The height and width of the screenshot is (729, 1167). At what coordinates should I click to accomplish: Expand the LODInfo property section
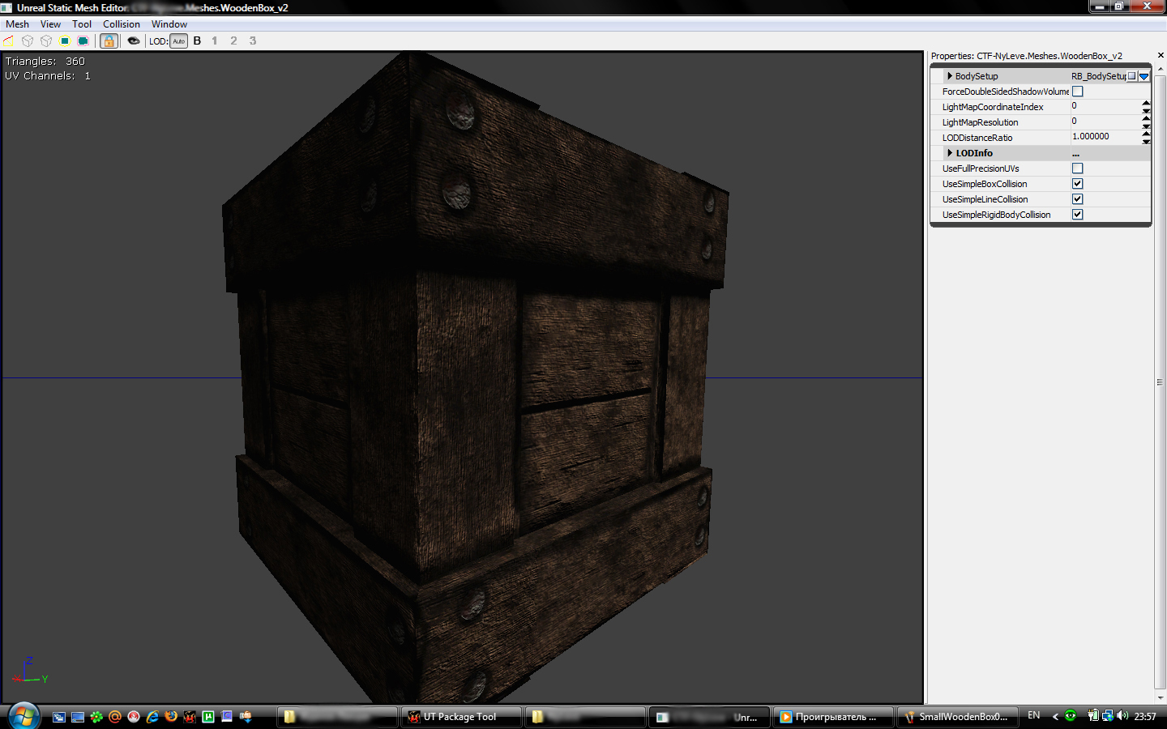click(949, 153)
